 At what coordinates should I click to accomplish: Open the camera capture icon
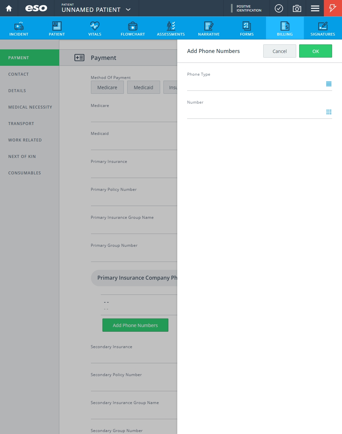click(x=297, y=8)
